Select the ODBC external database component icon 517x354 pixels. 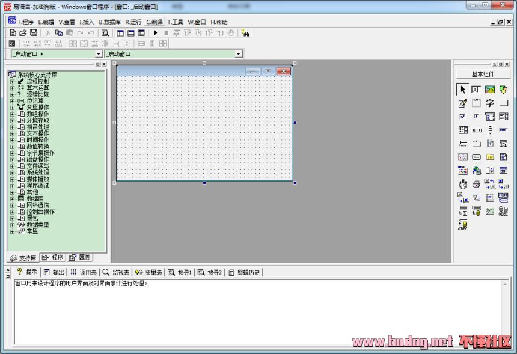point(503,211)
